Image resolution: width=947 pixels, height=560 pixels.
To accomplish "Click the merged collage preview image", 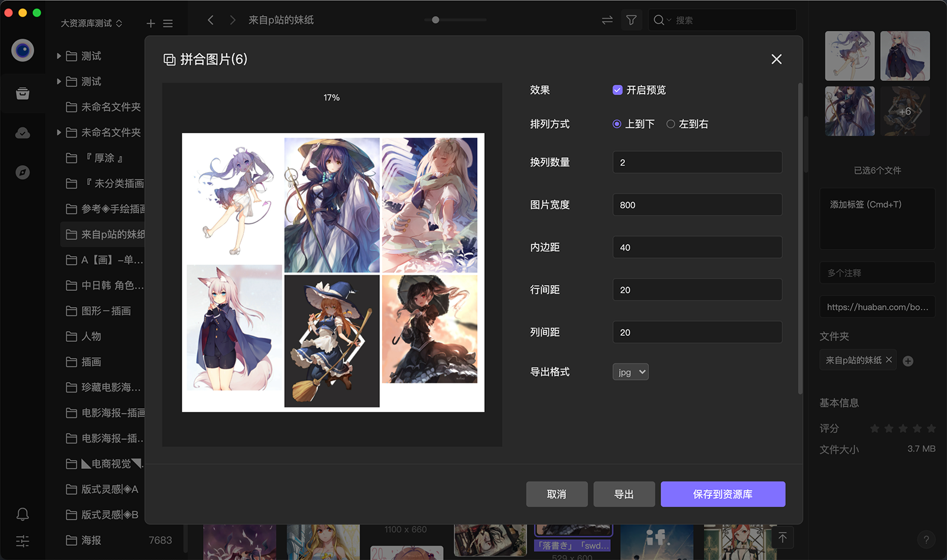I will [333, 273].
